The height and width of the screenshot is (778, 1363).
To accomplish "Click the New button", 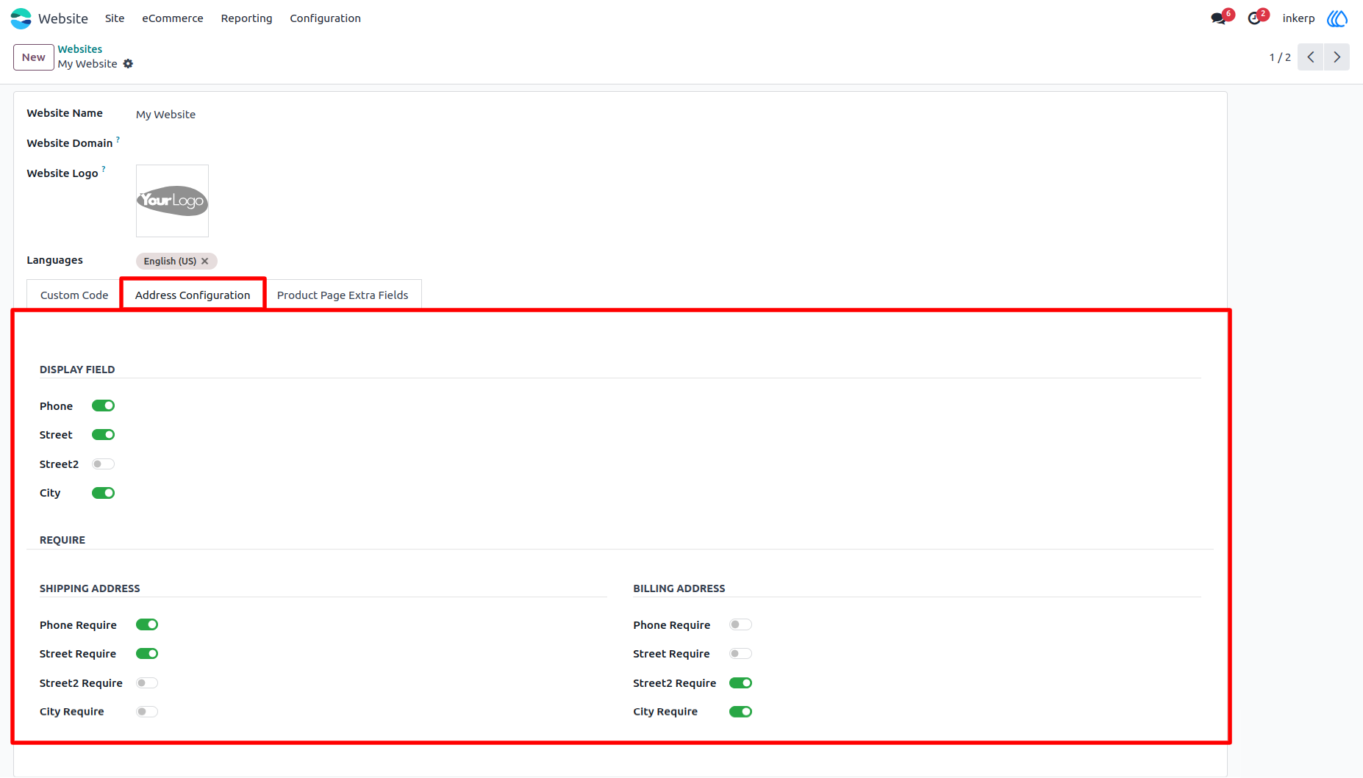I will pyautogui.click(x=34, y=57).
